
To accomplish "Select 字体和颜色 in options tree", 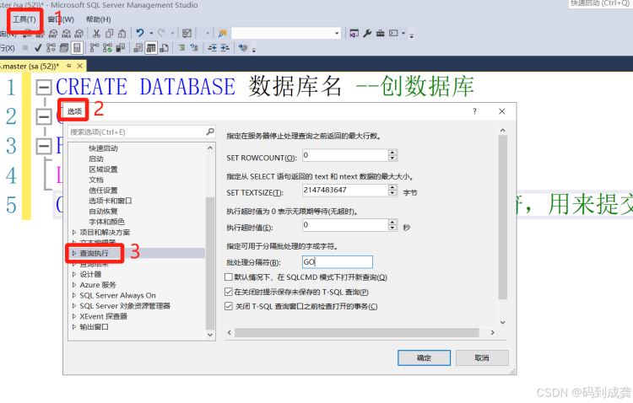I will pos(106,222).
